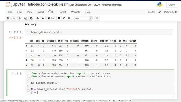Image resolution: width=181 pixels, height=102 pixels.
Task: Click the target column header
Action: pyautogui.click(x=133, y=41)
